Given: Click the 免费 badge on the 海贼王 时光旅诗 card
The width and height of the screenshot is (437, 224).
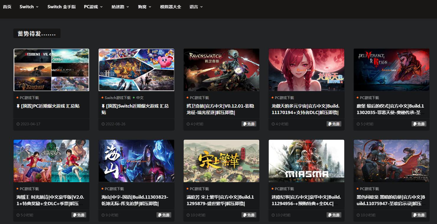Looking at the screenshot, I should point(79,215).
